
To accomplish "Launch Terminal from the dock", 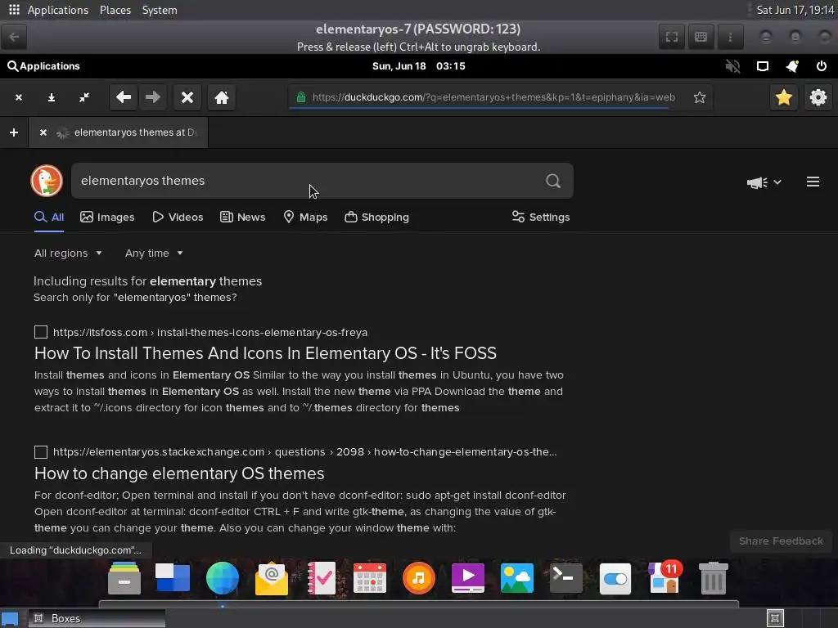I will 566,578.
